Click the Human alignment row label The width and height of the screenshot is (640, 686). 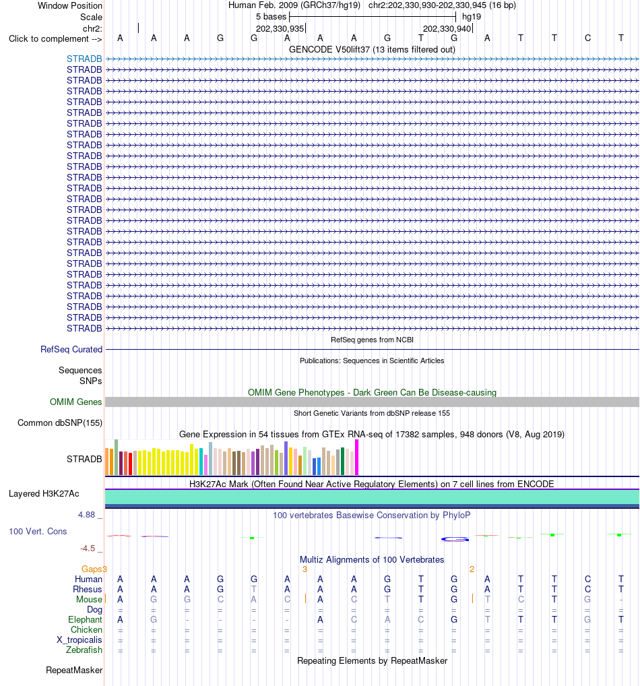coord(88,579)
